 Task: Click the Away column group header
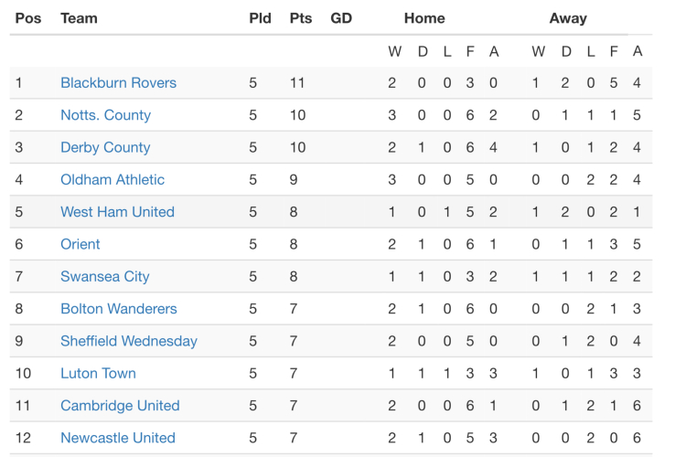568,18
